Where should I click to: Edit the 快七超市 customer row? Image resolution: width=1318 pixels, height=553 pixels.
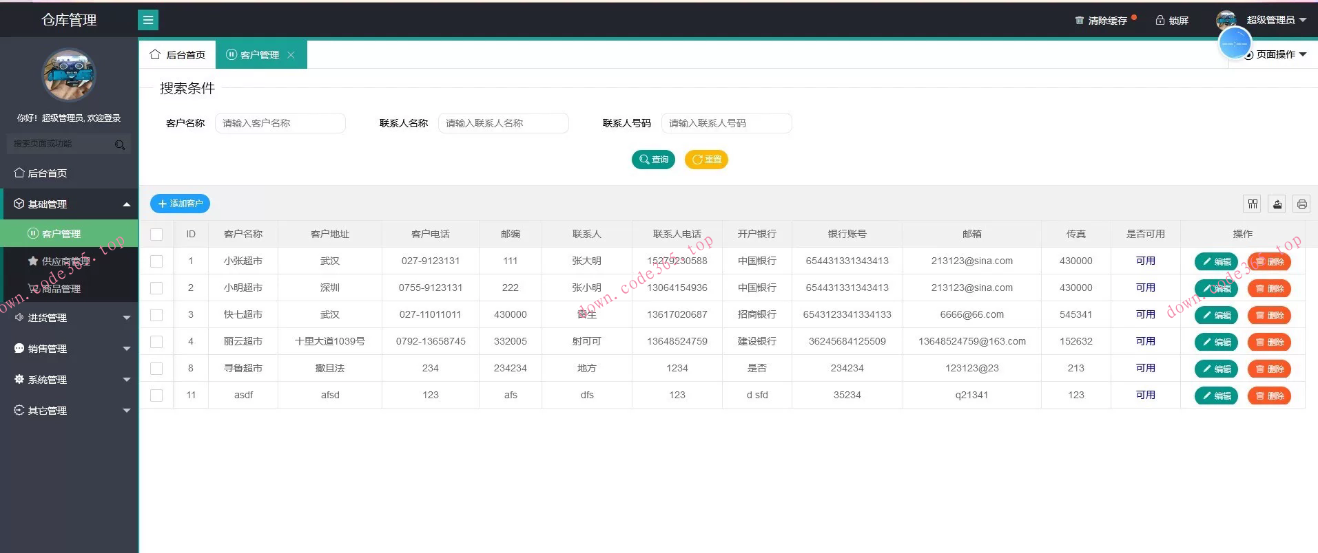point(1216,315)
